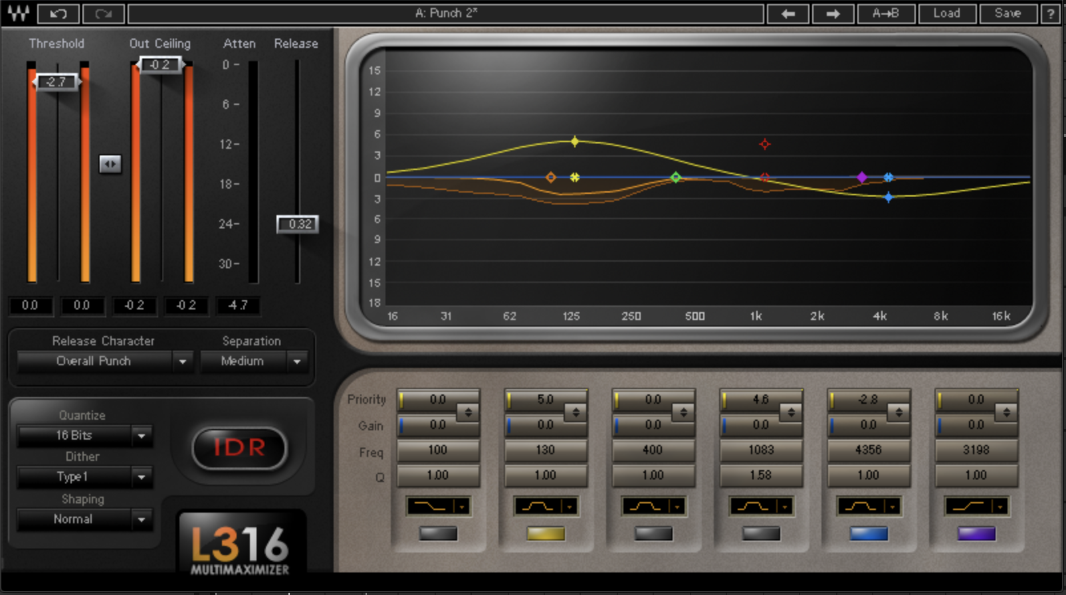Select the yellow EQ node on curve peak
The height and width of the screenshot is (595, 1066).
pyautogui.click(x=575, y=141)
